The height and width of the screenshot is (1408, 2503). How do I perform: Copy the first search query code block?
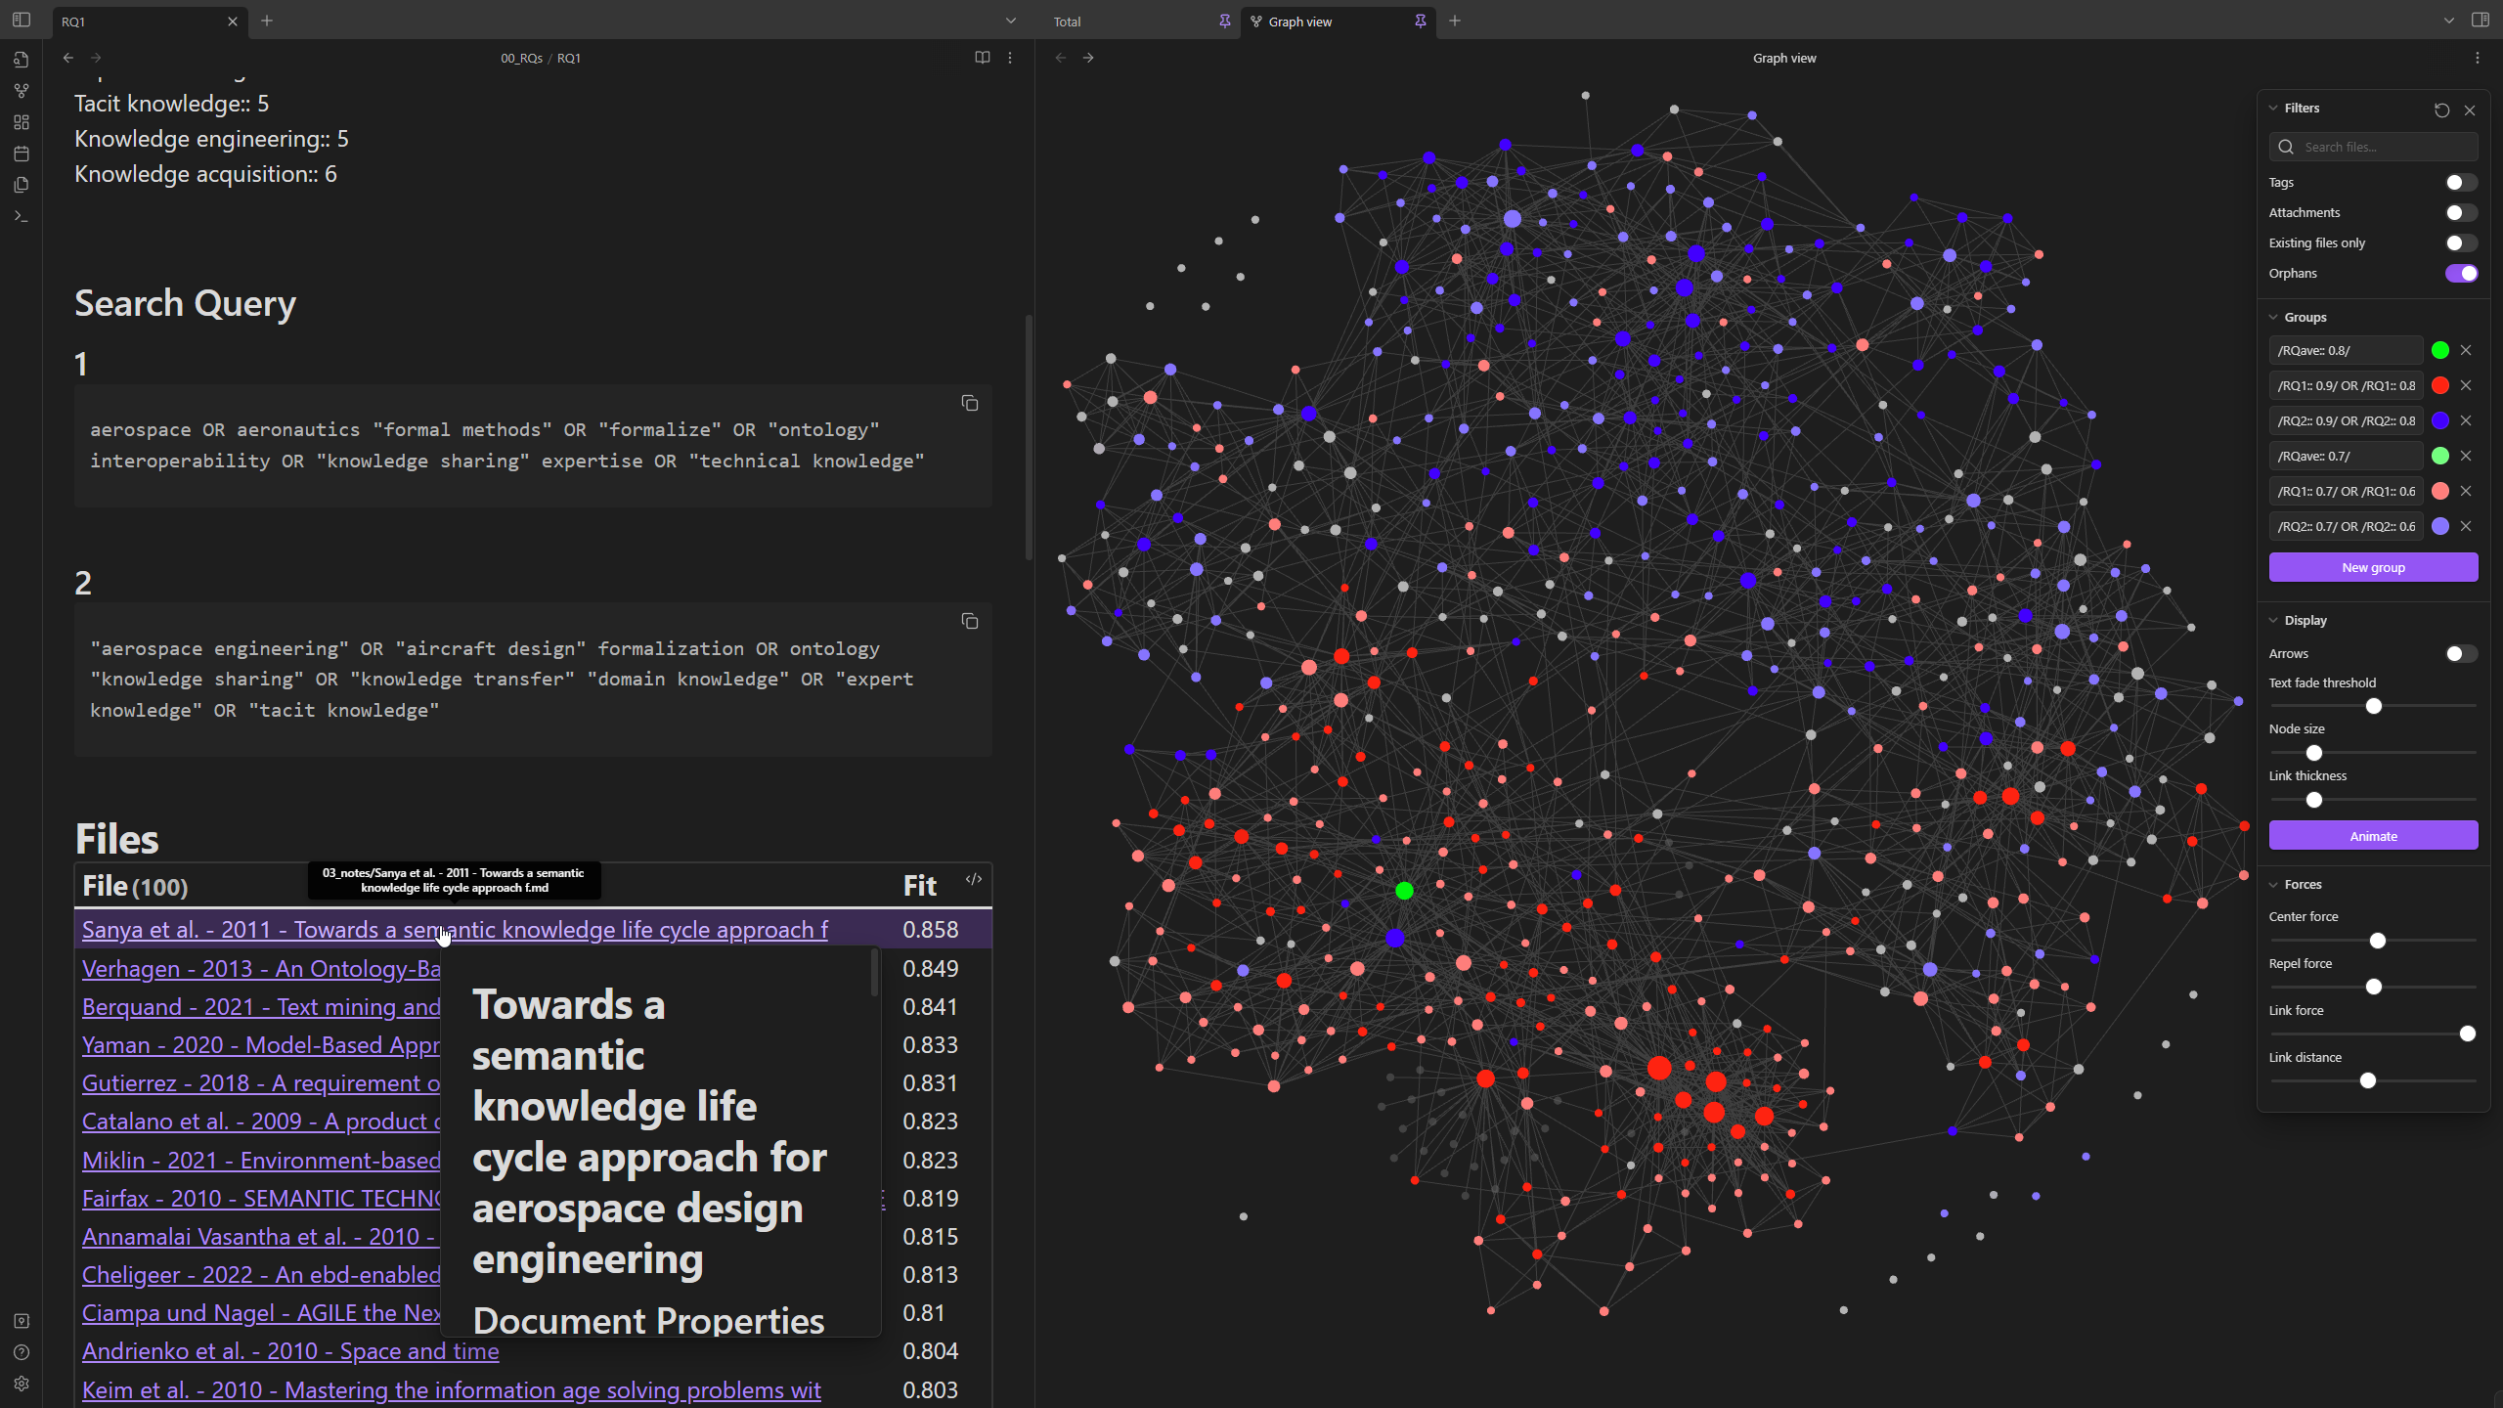click(x=969, y=403)
